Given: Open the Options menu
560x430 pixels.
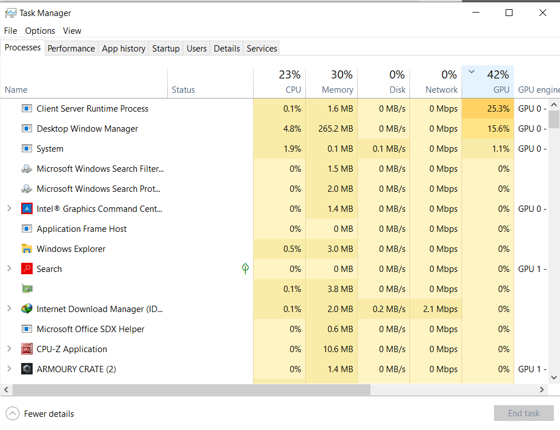Looking at the screenshot, I should [40, 31].
